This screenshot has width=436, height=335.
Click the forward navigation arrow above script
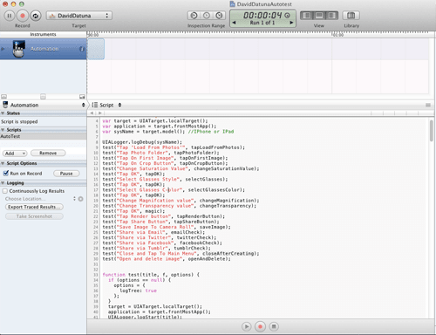click(100, 113)
